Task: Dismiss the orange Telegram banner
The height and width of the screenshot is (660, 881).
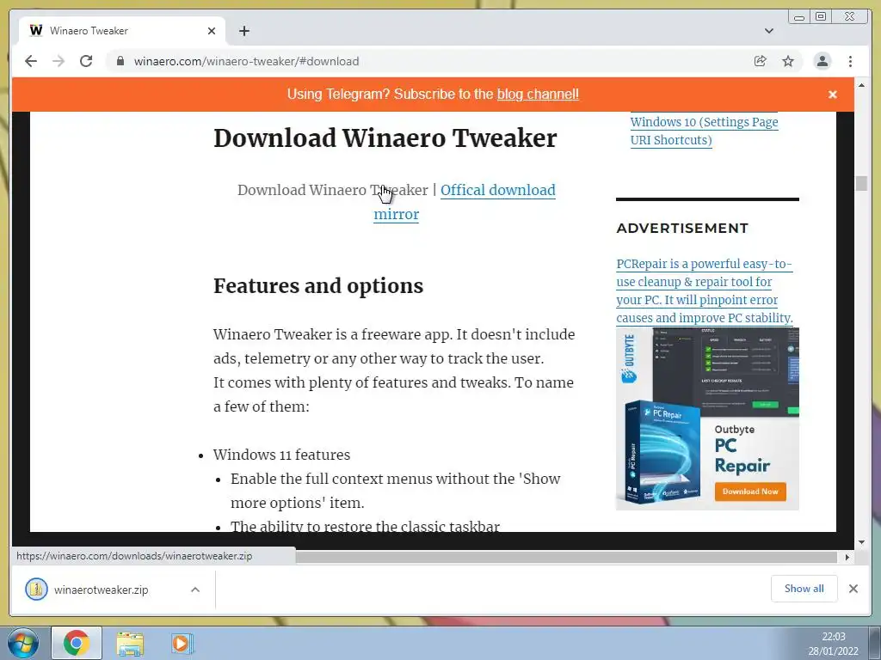Action: 833,95
